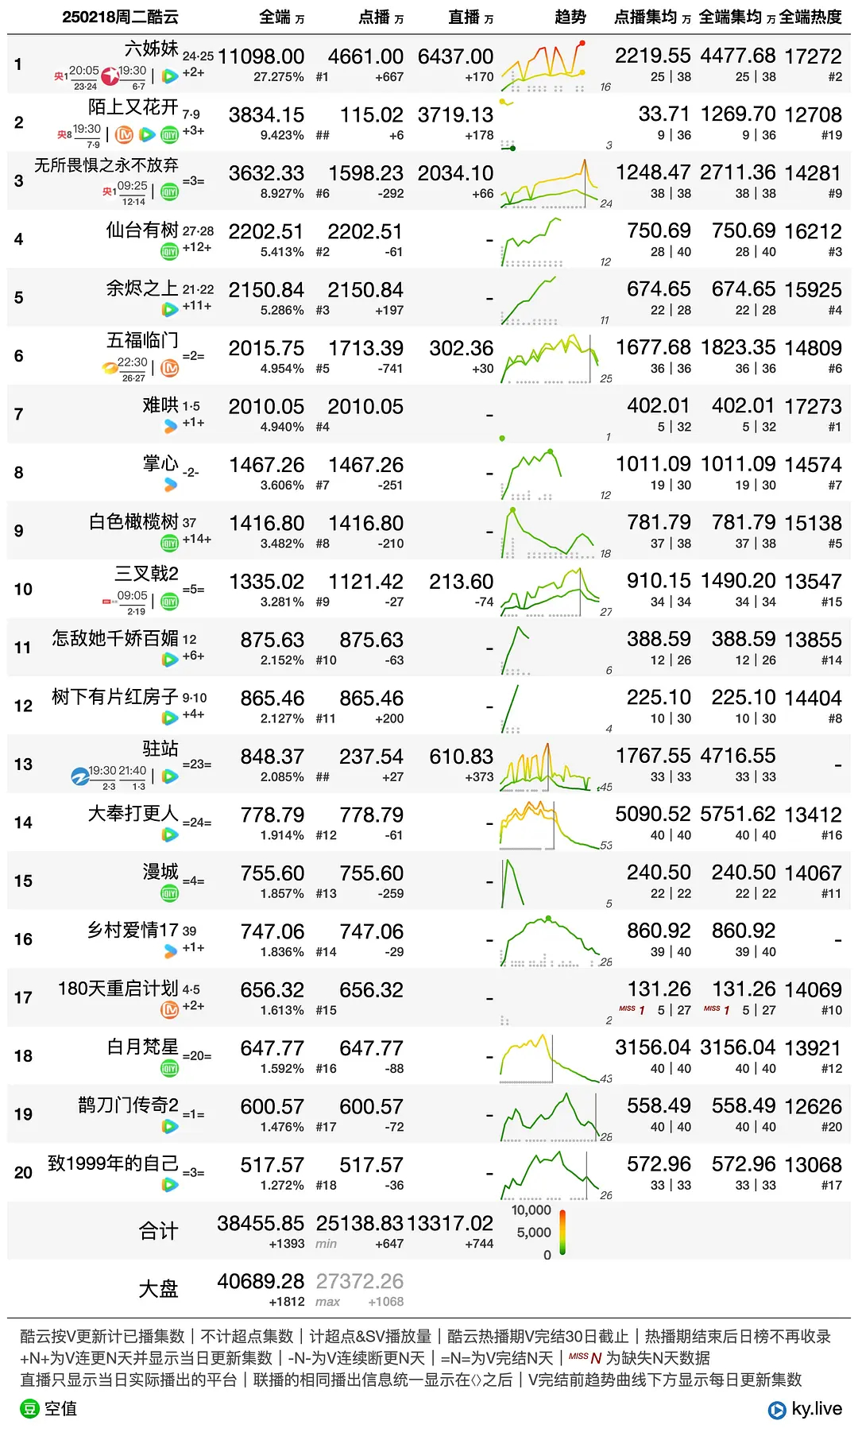Viewport: 858px width, 1440px height.
Task: Click the iQIYI icon under 白色橄榄树
Action: (169, 543)
